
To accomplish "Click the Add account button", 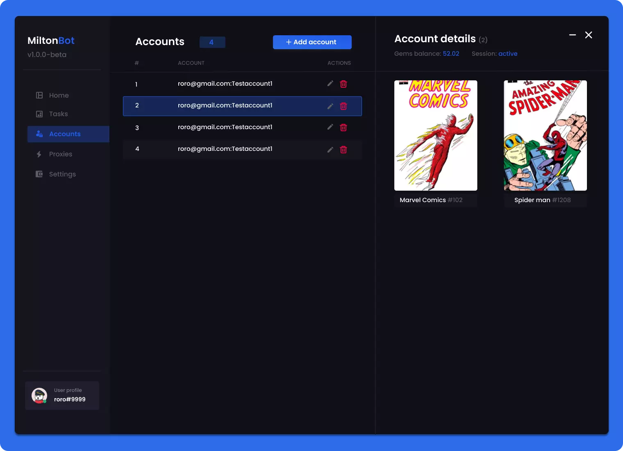I will click(312, 42).
